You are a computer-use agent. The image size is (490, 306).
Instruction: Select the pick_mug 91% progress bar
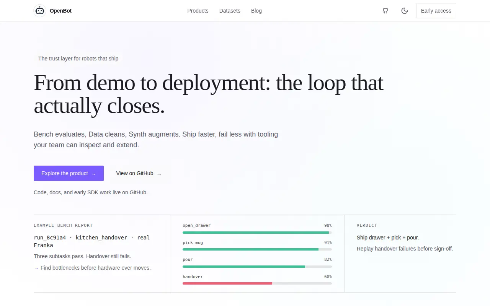point(257,249)
